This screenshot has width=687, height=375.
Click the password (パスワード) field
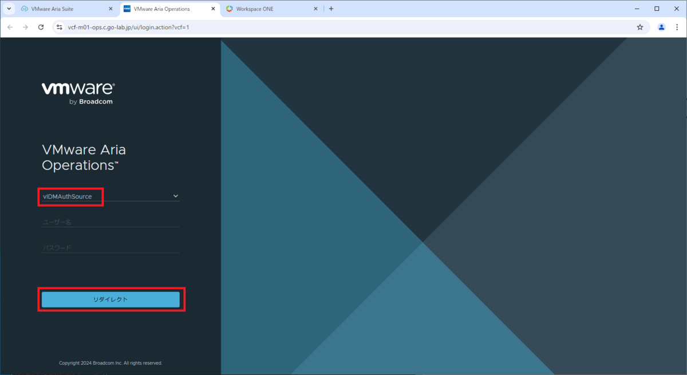(110, 248)
